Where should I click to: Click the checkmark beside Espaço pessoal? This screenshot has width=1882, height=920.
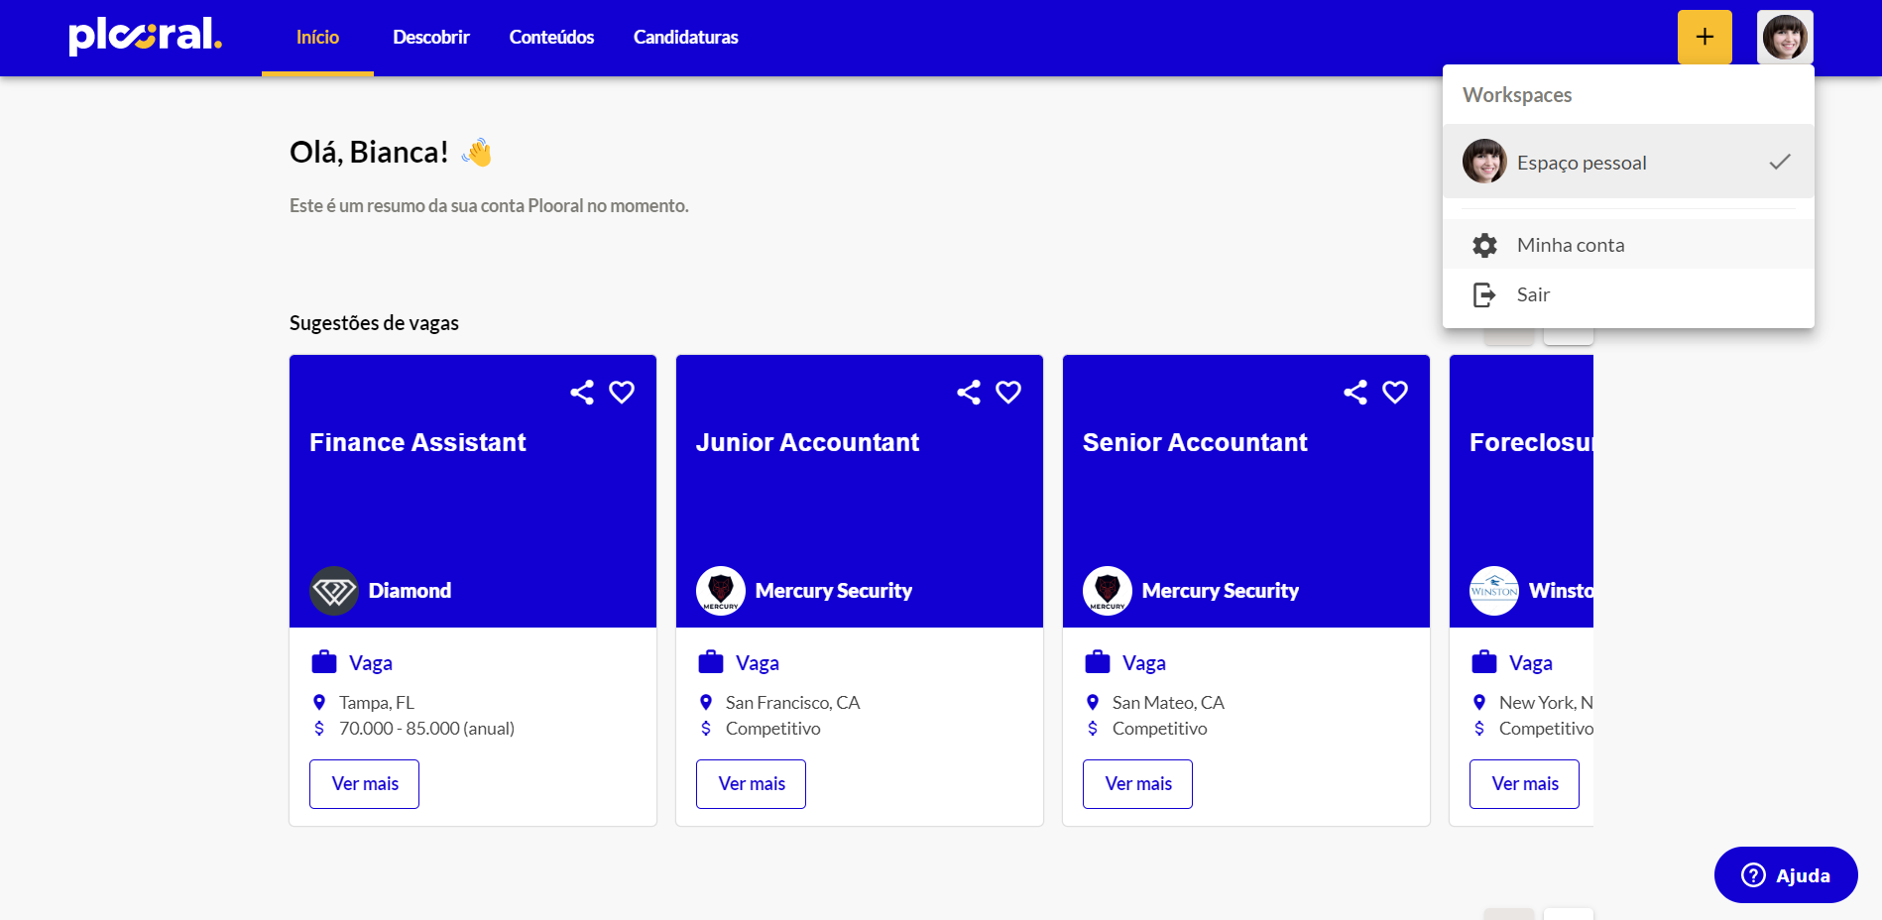pyautogui.click(x=1780, y=162)
